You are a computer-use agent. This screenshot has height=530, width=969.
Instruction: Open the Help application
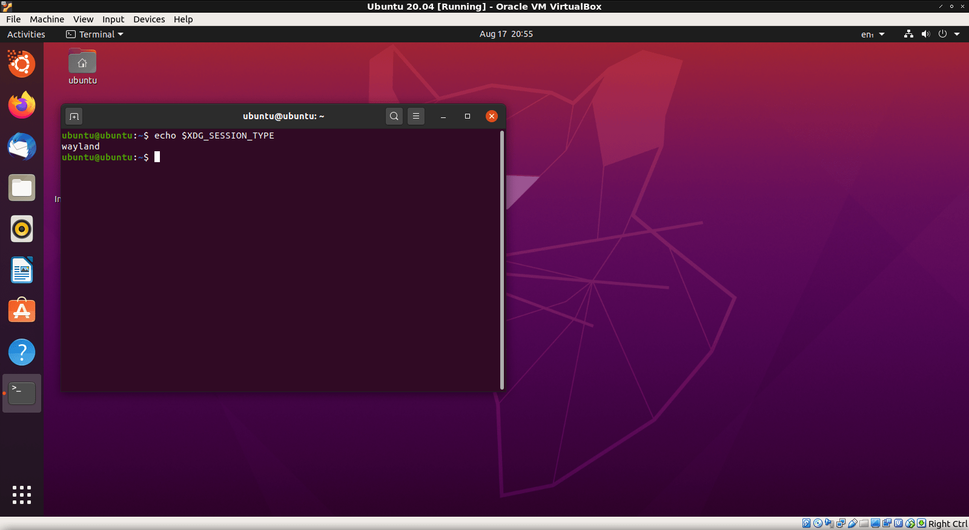tap(22, 352)
